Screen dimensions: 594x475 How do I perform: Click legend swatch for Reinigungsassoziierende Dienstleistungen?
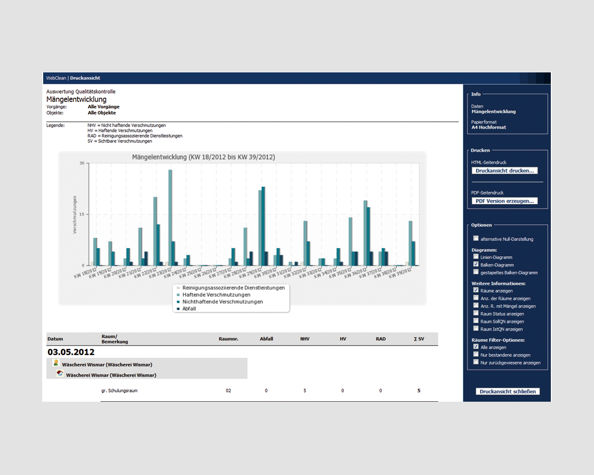178,288
